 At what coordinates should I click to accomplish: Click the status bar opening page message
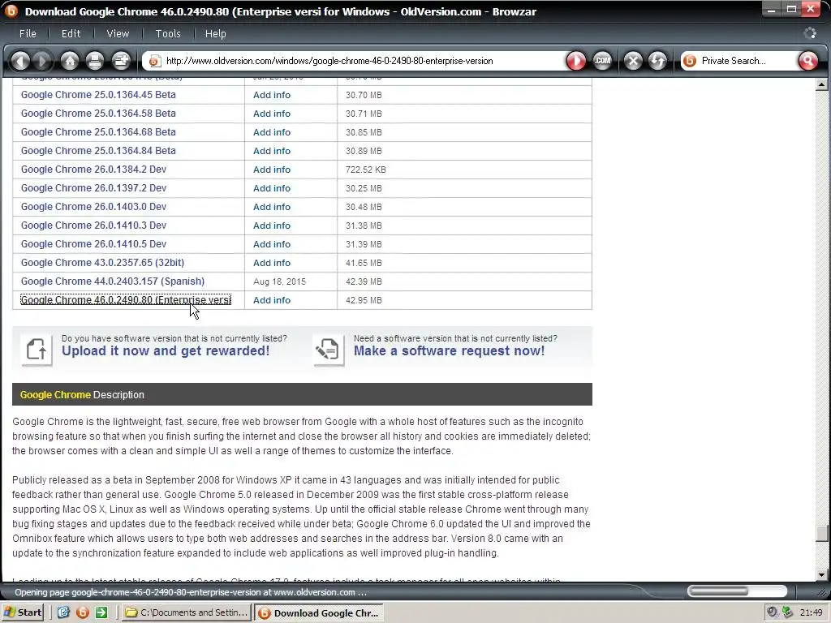tap(190, 592)
